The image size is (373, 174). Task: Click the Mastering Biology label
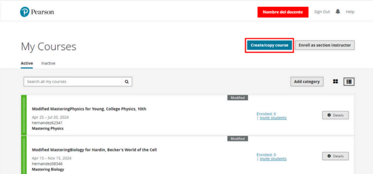click(48, 169)
